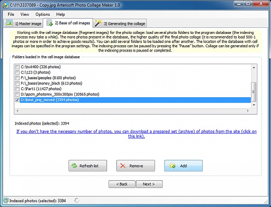Click the database icon on the cell images tab

click(49, 23)
